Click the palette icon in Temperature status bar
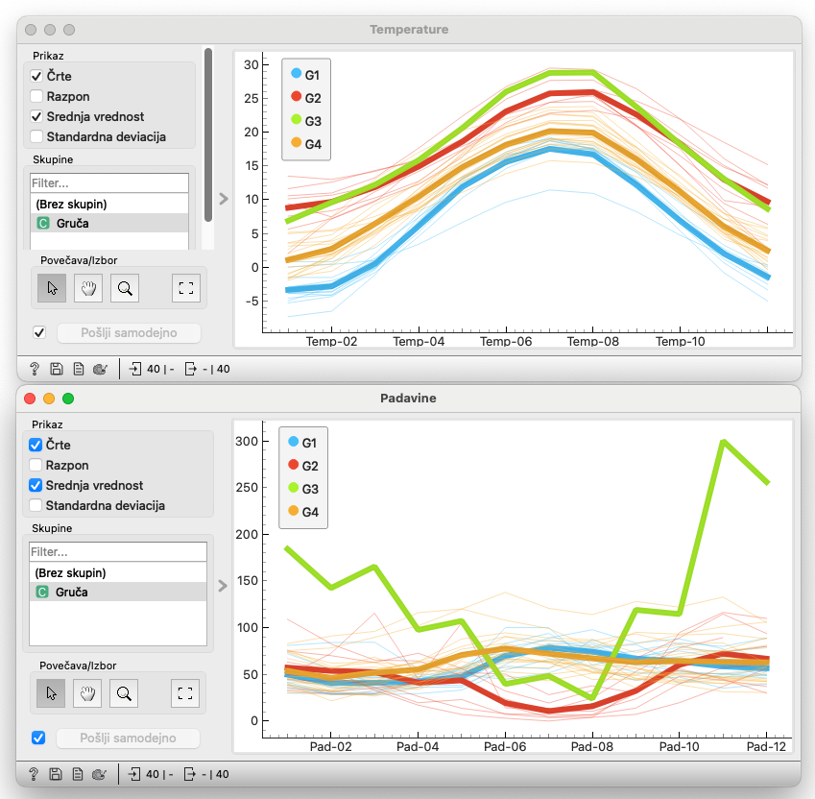The width and height of the screenshot is (815, 799). tap(99, 368)
